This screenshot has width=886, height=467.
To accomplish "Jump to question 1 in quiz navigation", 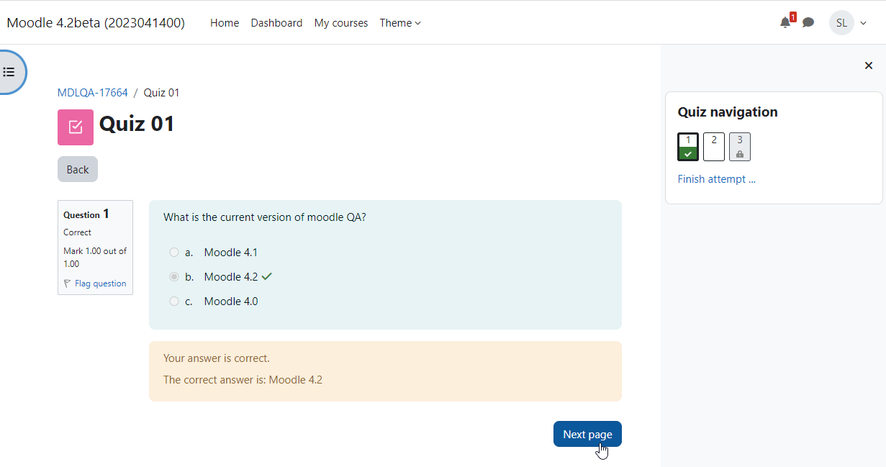I will (688, 147).
